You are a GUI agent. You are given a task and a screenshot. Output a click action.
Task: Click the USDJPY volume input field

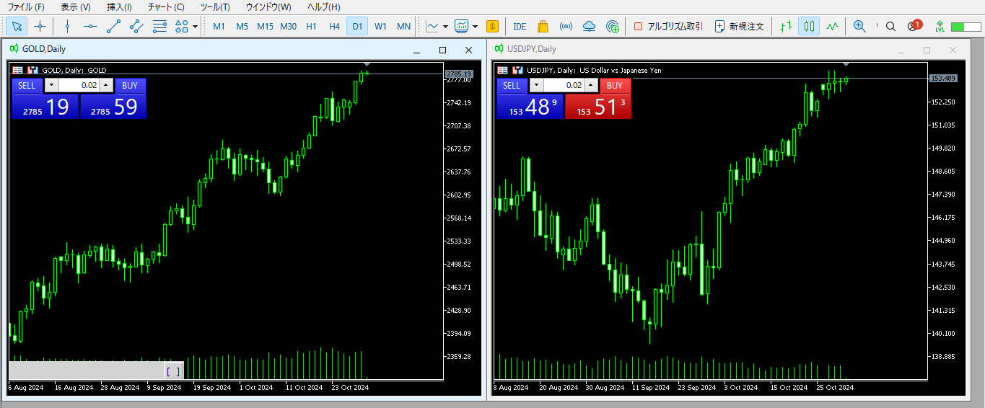click(563, 86)
